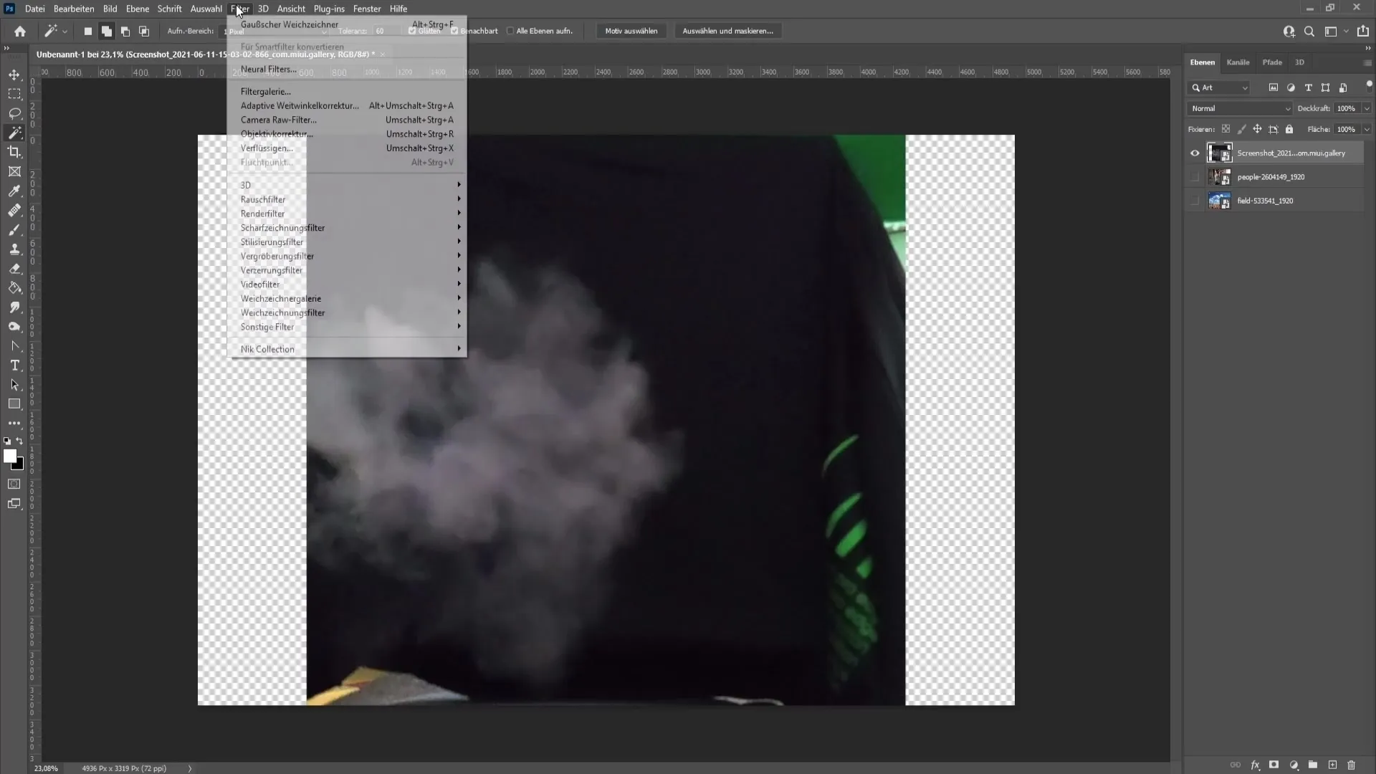This screenshot has width=1376, height=774.
Task: Click the Verflüssigen menu option
Action: point(267,148)
